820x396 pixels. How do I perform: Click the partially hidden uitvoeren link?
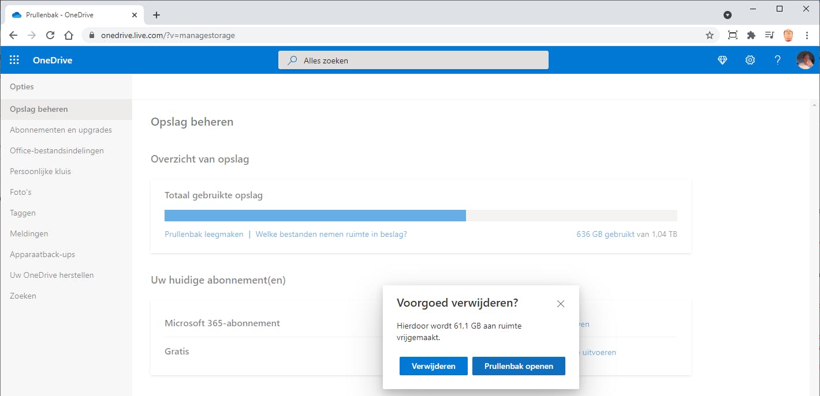[x=598, y=352]
